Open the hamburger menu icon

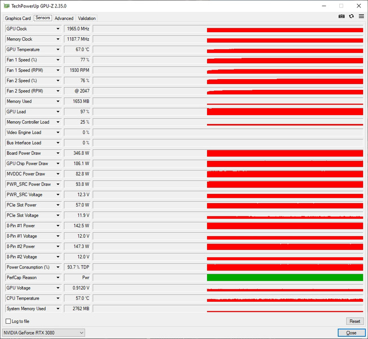coord(361,16)
